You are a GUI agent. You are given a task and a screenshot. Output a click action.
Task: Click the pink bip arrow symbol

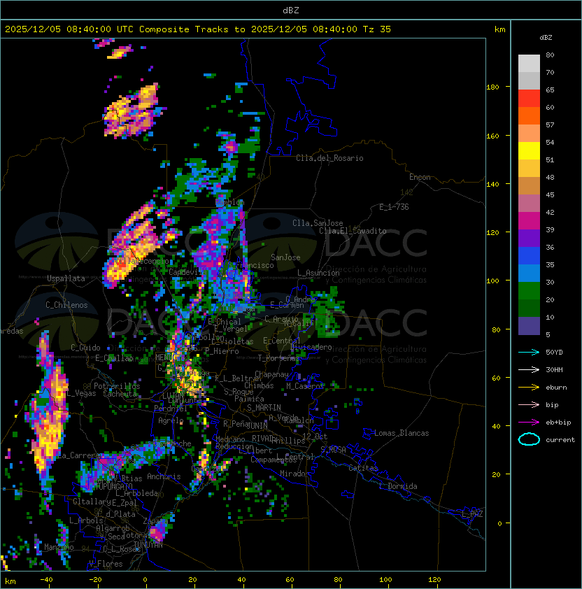pos(529,404)
